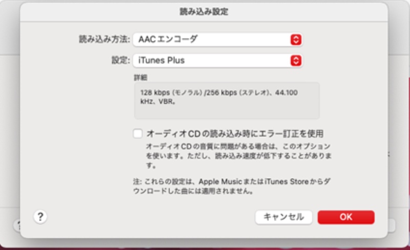Click the red arrows on AAC エンコーダ popup

point(295,39)
